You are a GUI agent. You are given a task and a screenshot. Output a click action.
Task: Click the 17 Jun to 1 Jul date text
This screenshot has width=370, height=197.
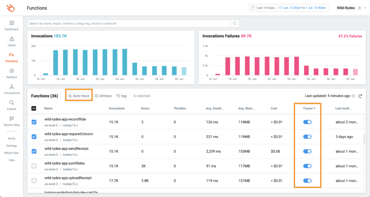[x=302, y=8]
